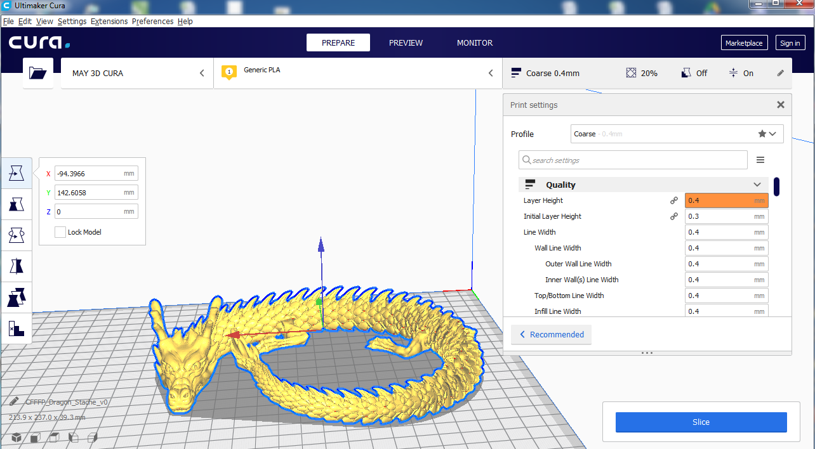Click the star icon in Profile dropdown

coord(762,134)
